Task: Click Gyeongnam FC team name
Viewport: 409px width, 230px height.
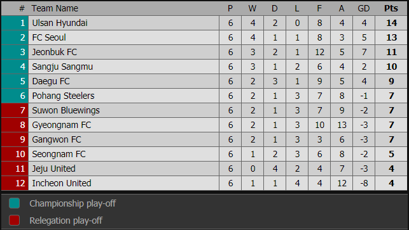Action: tap(62, 125)
